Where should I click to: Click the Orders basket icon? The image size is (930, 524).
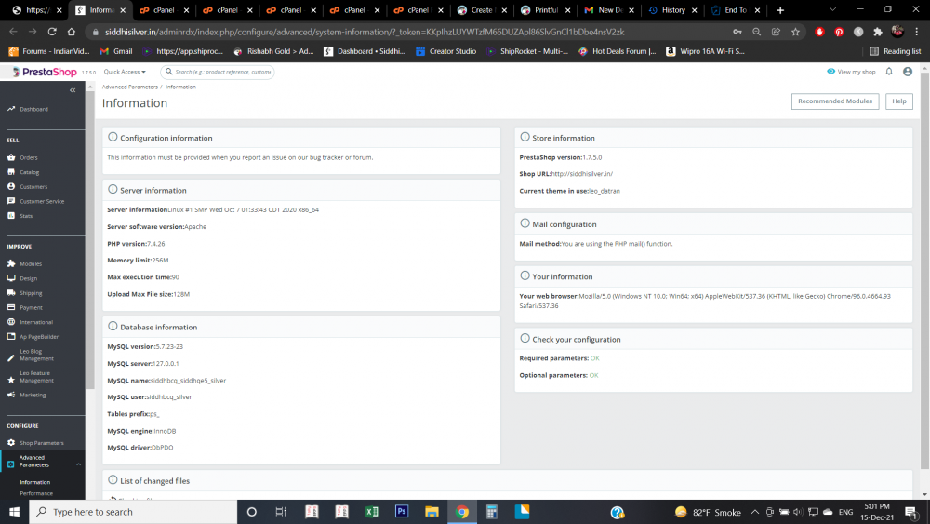[11, 157]
